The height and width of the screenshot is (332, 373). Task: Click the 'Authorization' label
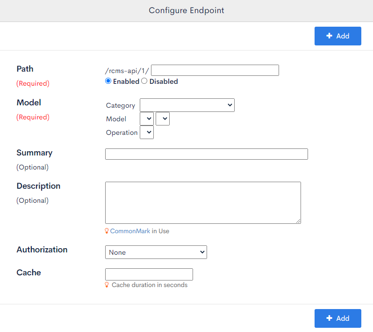tap(42, 250)
